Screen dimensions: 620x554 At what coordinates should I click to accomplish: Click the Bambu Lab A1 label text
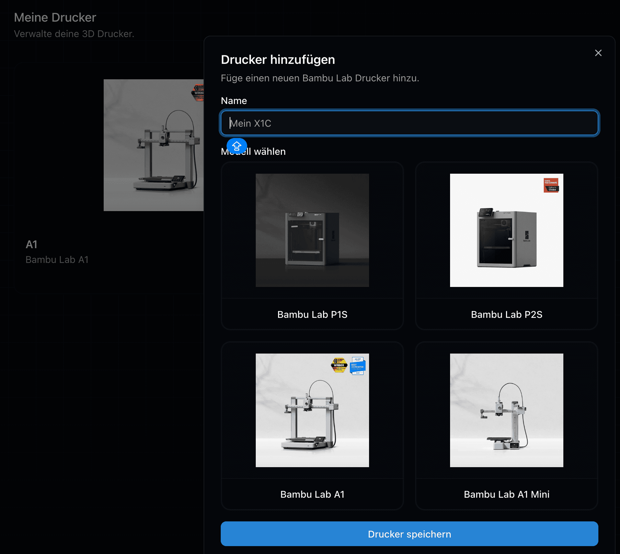click(x=312, y=494)
